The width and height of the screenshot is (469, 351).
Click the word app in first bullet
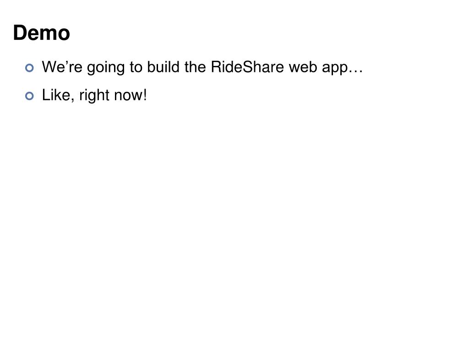(335, 69)
